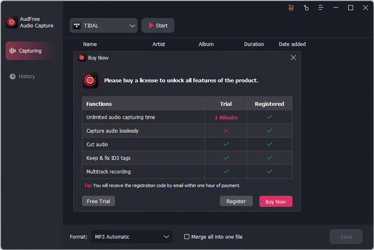Choose the Free Trial button
This screenshot has height=250, width=374.
click(x=98, y=201)
